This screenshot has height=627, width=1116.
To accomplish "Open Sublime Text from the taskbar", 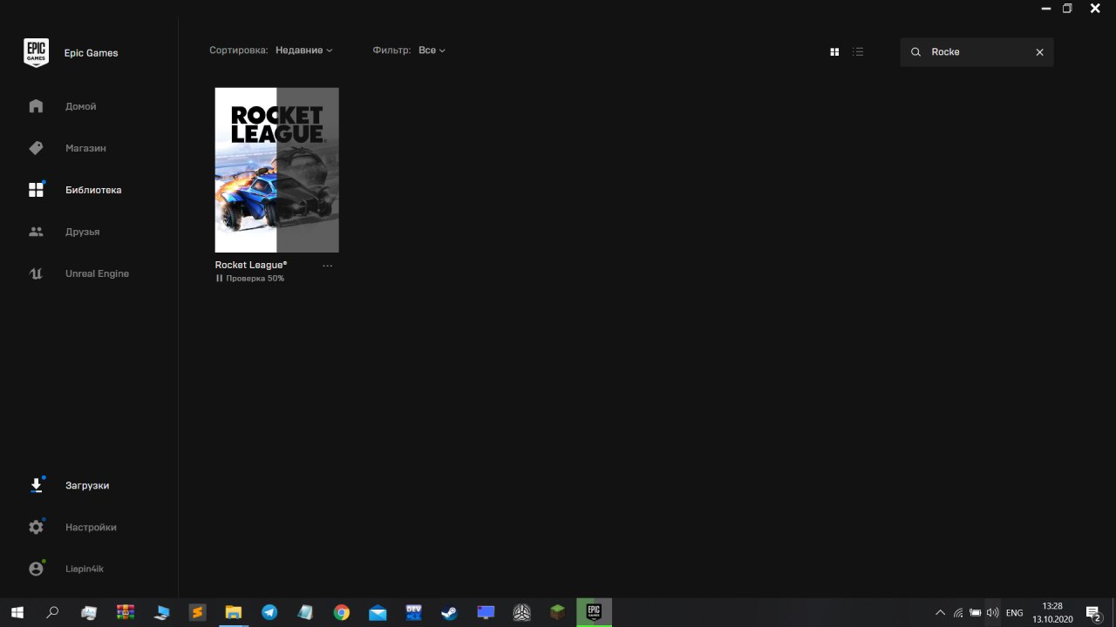I will (x=198, y=612).
